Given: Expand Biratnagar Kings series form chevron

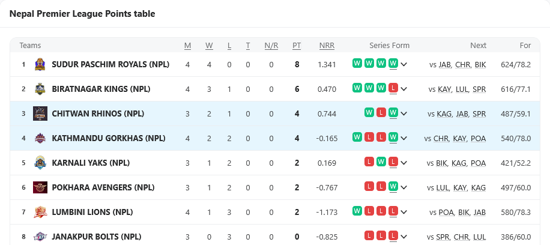Looking at the screenshot, I should tap(404, 89).
